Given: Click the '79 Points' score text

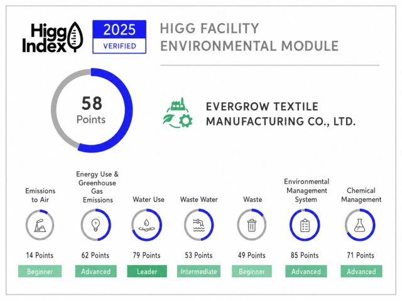Looking at the screenshot, I should (146, 255).
